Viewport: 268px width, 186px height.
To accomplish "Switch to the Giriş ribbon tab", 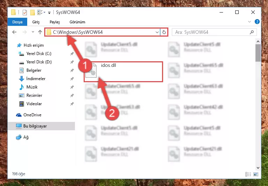I will click(x=36, y=22).
